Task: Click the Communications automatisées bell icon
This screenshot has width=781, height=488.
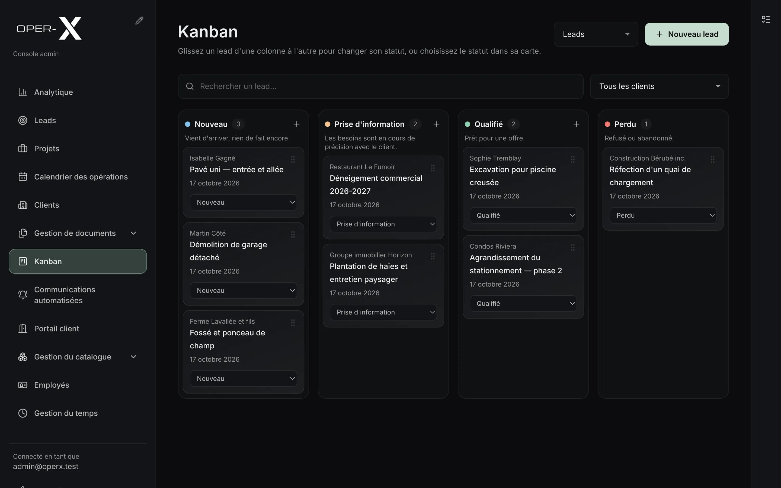Action: pyautogui.click(x=23, y=295)
